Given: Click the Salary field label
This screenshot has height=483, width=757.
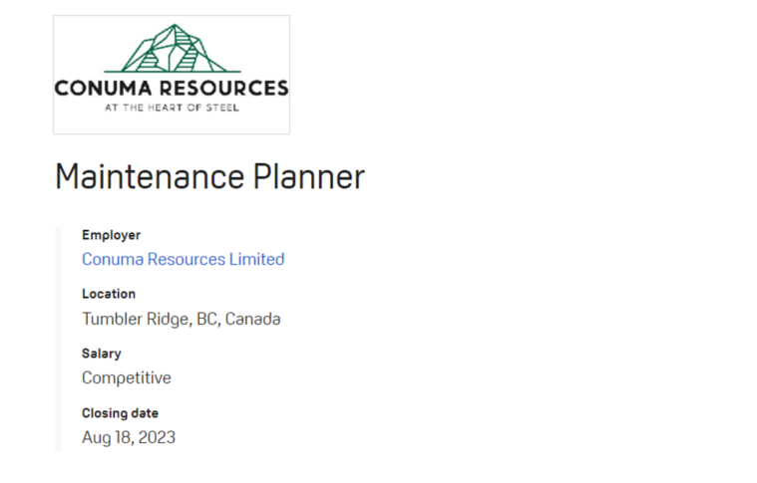Looking at the screenshot, I should 102,354.
